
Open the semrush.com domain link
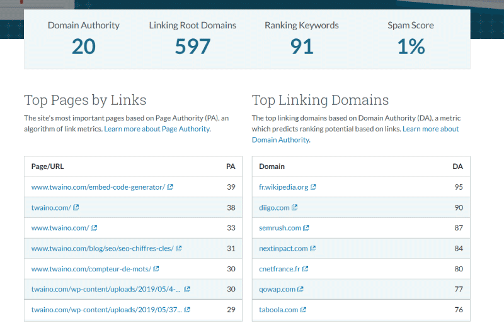click(x=280, y=228)
